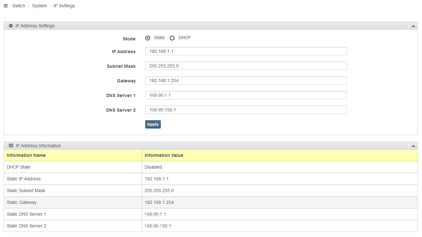
Task: Select the Static Gateway table row
Action: (x=210, y=202)
